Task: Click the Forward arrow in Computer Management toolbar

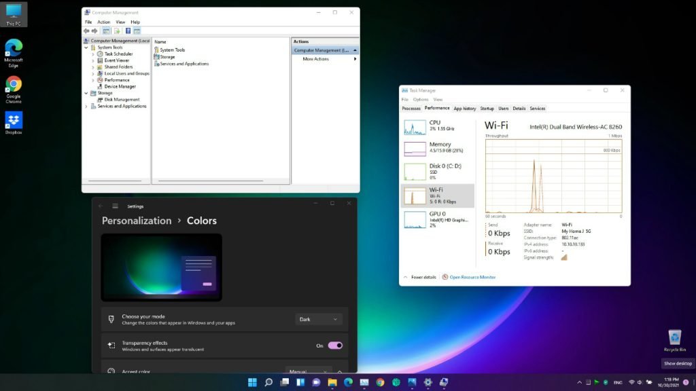Action: coord(94,31)
